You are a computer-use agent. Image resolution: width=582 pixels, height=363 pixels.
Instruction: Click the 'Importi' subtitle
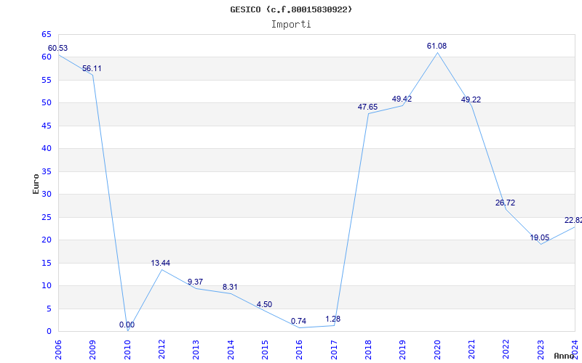(291, 25)
